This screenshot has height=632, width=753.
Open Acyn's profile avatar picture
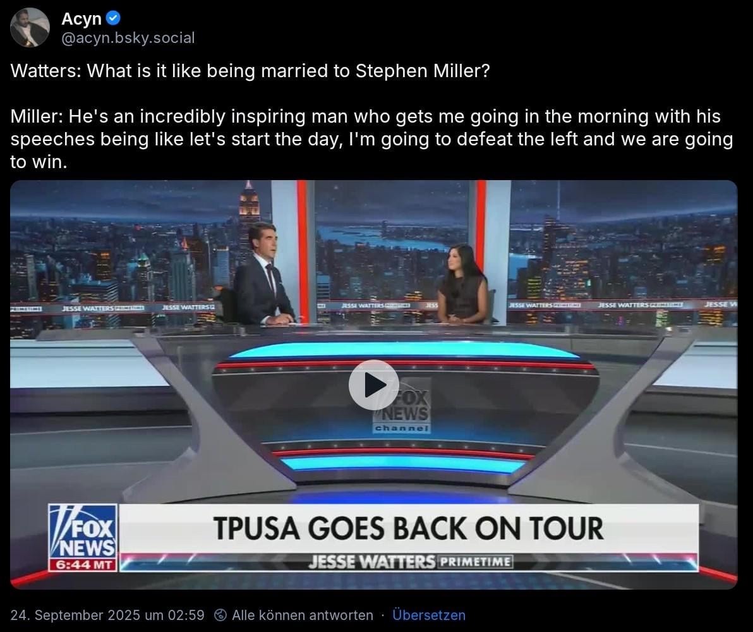coord(30,27)
